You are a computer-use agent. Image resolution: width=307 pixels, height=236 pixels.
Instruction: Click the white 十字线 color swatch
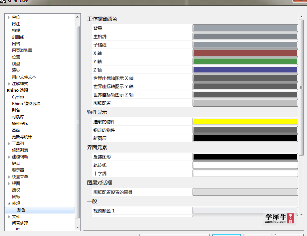click(245, 174)
